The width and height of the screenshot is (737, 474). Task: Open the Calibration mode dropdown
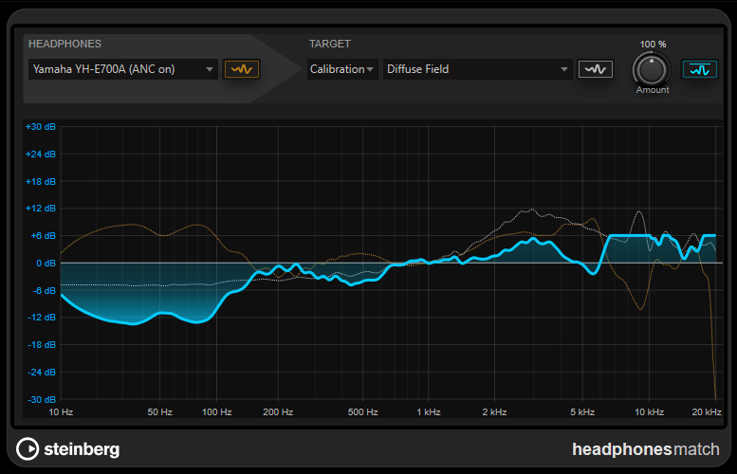tap(342, 69)
